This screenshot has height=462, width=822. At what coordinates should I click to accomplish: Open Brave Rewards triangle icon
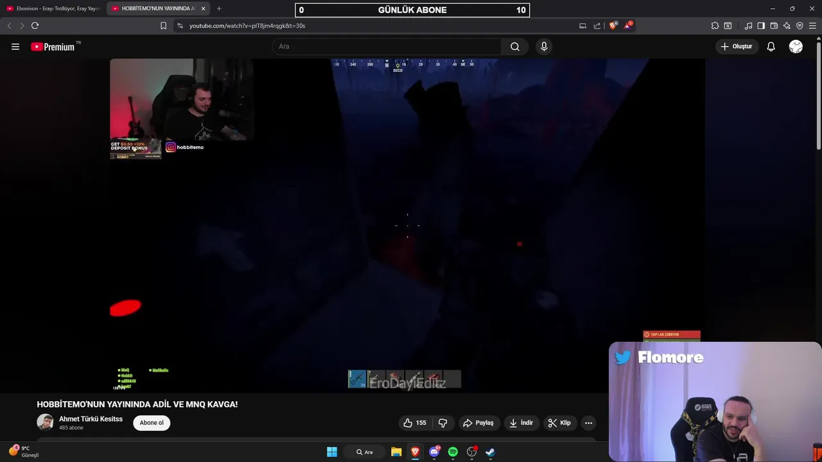tap(628, 26)
